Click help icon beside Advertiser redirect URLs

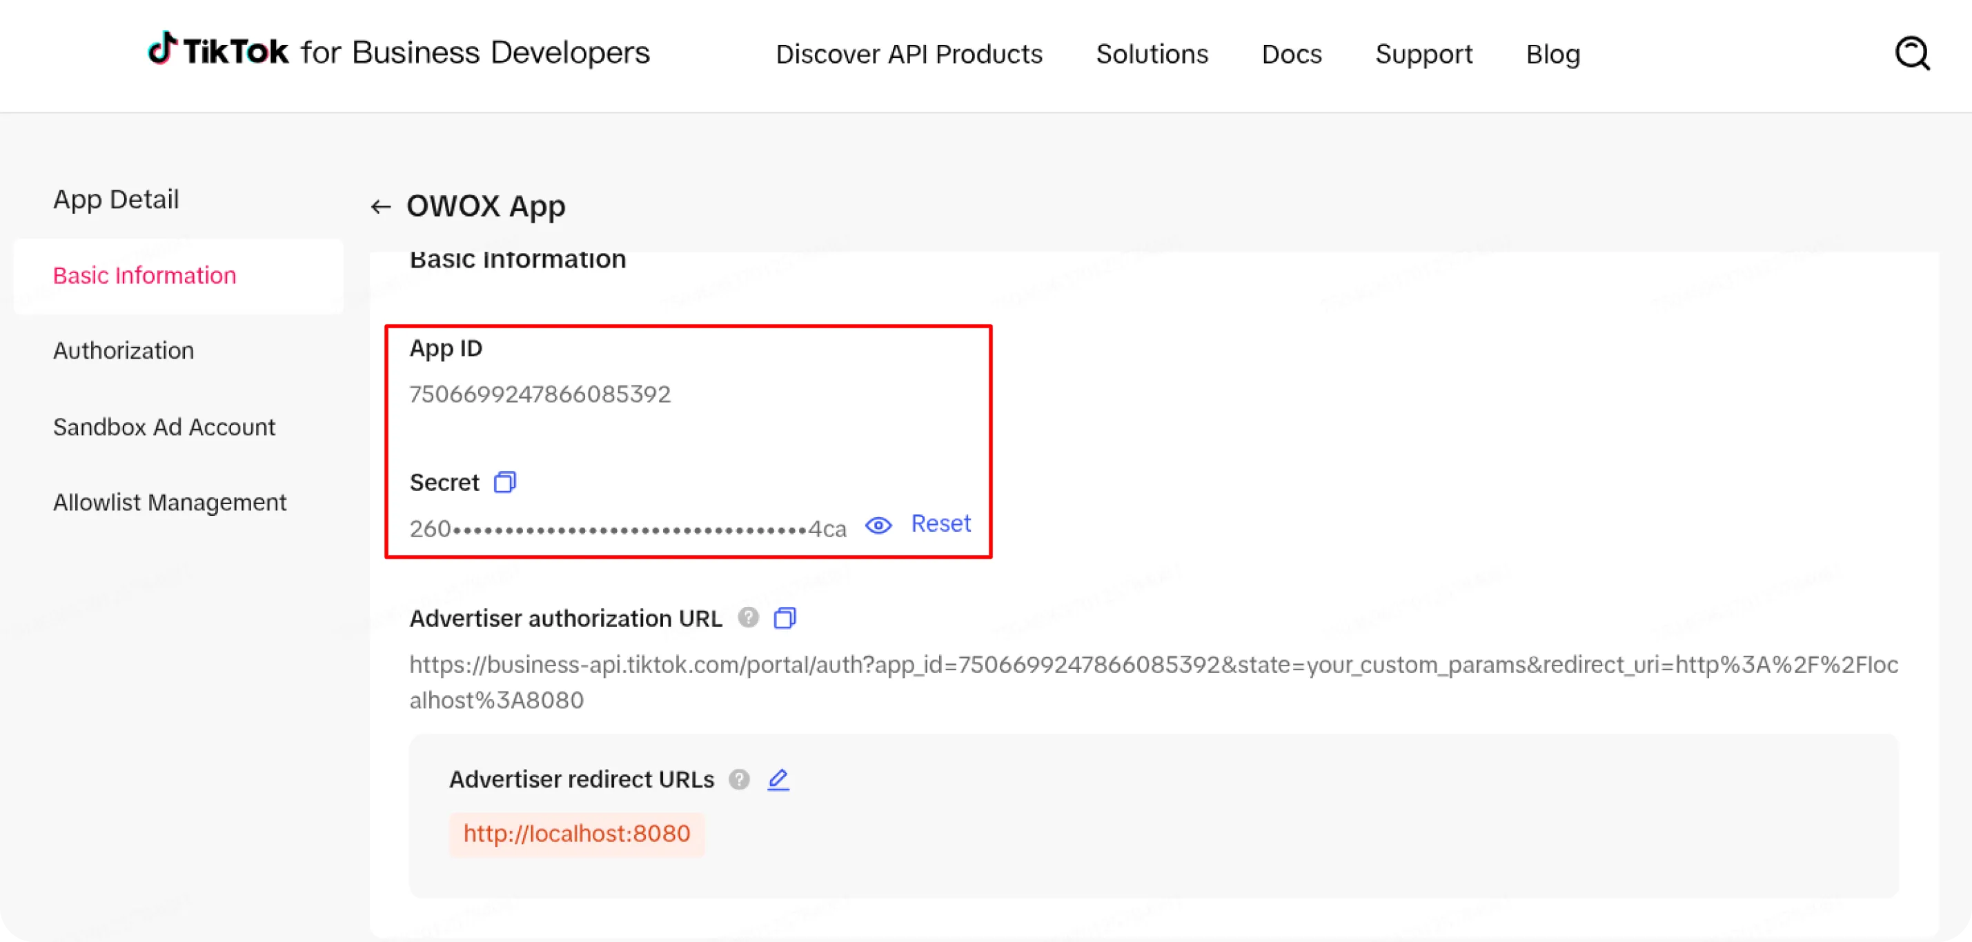click(x=739, y=779)
